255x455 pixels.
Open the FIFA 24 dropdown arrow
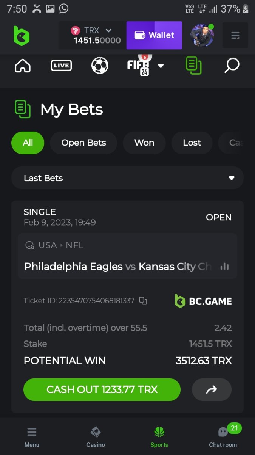click(x=161, y=66)
